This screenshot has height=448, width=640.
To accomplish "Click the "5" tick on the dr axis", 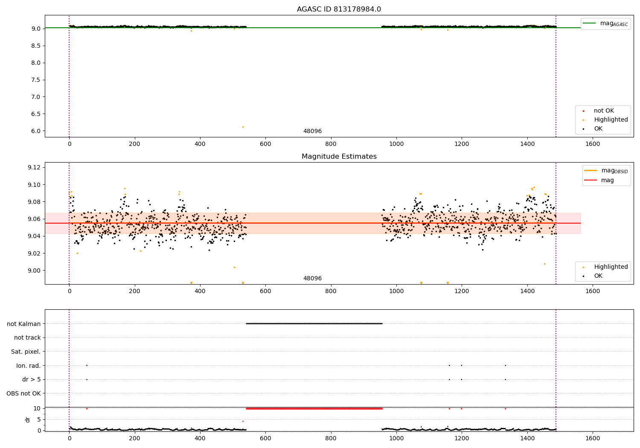I will pyautogui.click(x=39, y=419).
